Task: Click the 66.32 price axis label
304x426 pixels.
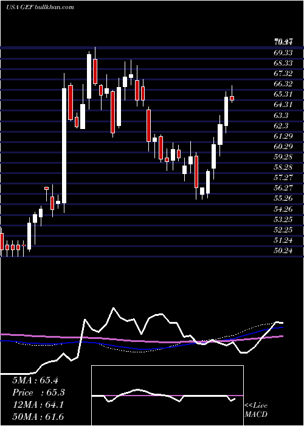Action: click(283, 84)
